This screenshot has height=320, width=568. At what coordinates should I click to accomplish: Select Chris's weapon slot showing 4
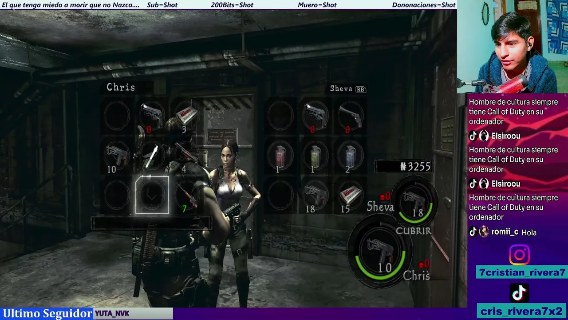coord(186,156)
